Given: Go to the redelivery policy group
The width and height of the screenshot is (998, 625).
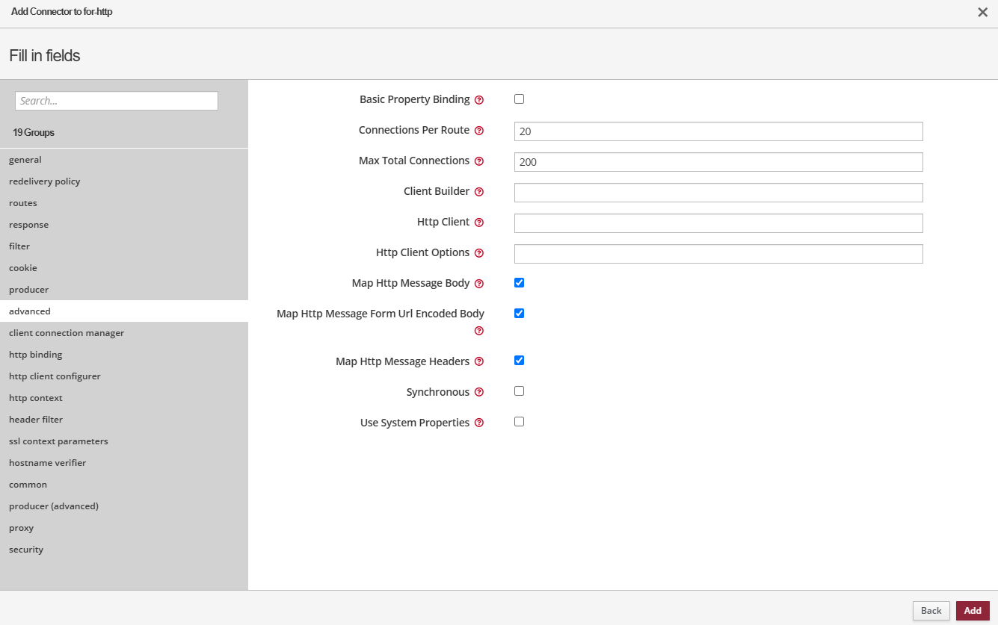Looking at the screenshot, I should (x=44, y=181).
